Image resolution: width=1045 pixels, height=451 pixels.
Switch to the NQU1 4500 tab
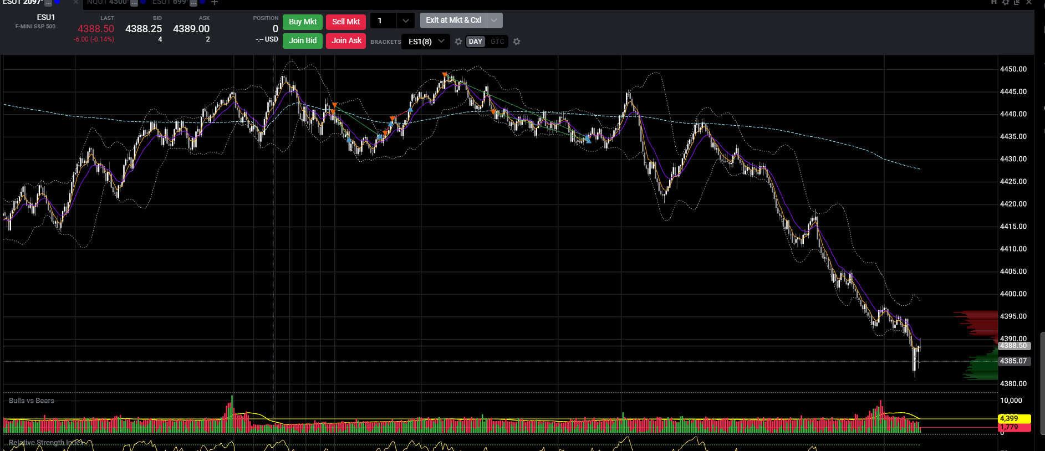[x=107, y=2]
